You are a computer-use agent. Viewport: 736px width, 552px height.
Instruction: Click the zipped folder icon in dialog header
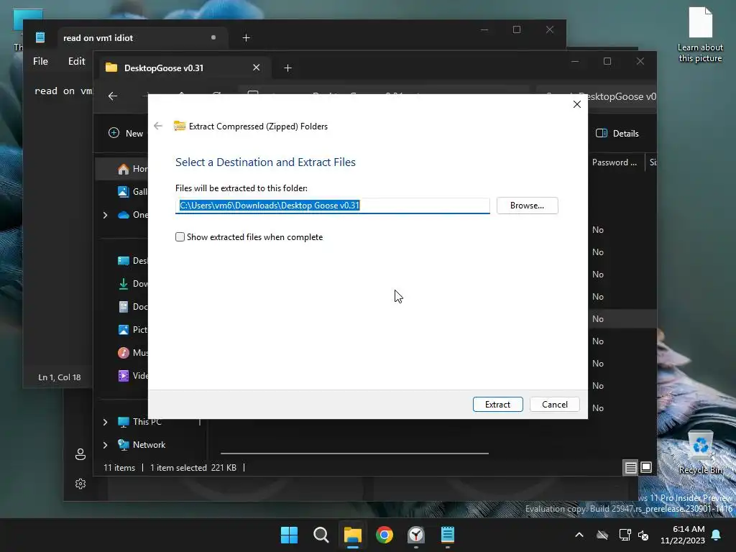179,126
